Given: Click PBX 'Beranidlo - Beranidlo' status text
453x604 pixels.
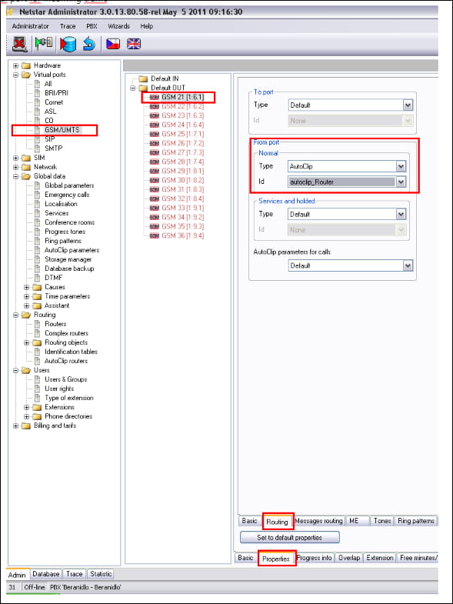Looking at the screenshot, I should pyautogui.click(x=85, y=587).
